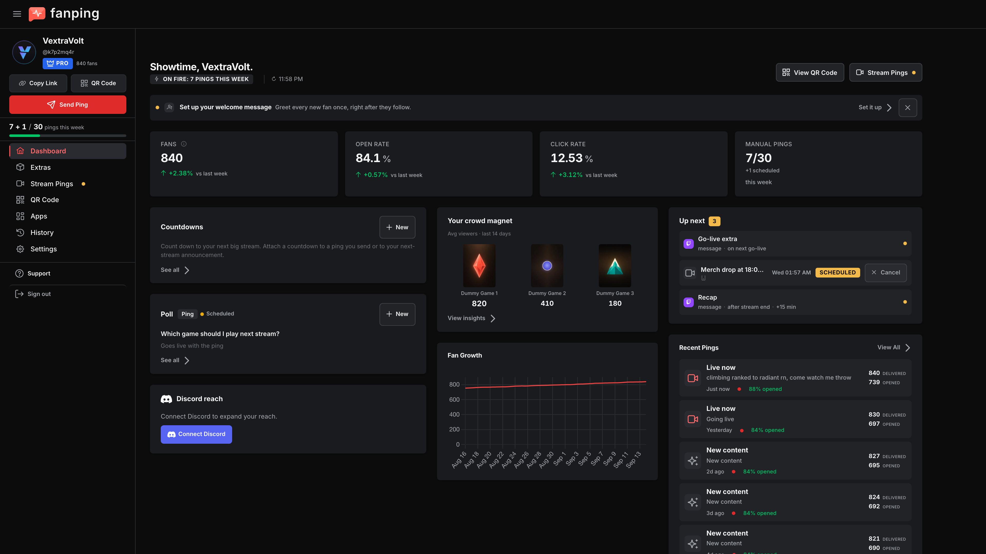Navigate to QR Code in the sidebar
The height and width of the screenshot is (554, 986).
pyautogui.click(x=68, y=200)
